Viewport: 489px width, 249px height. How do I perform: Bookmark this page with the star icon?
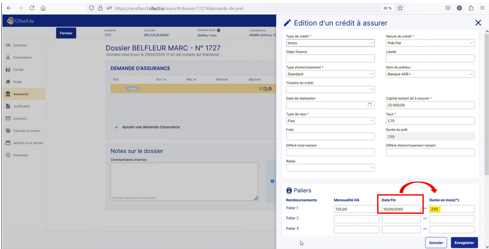(400, 8)
